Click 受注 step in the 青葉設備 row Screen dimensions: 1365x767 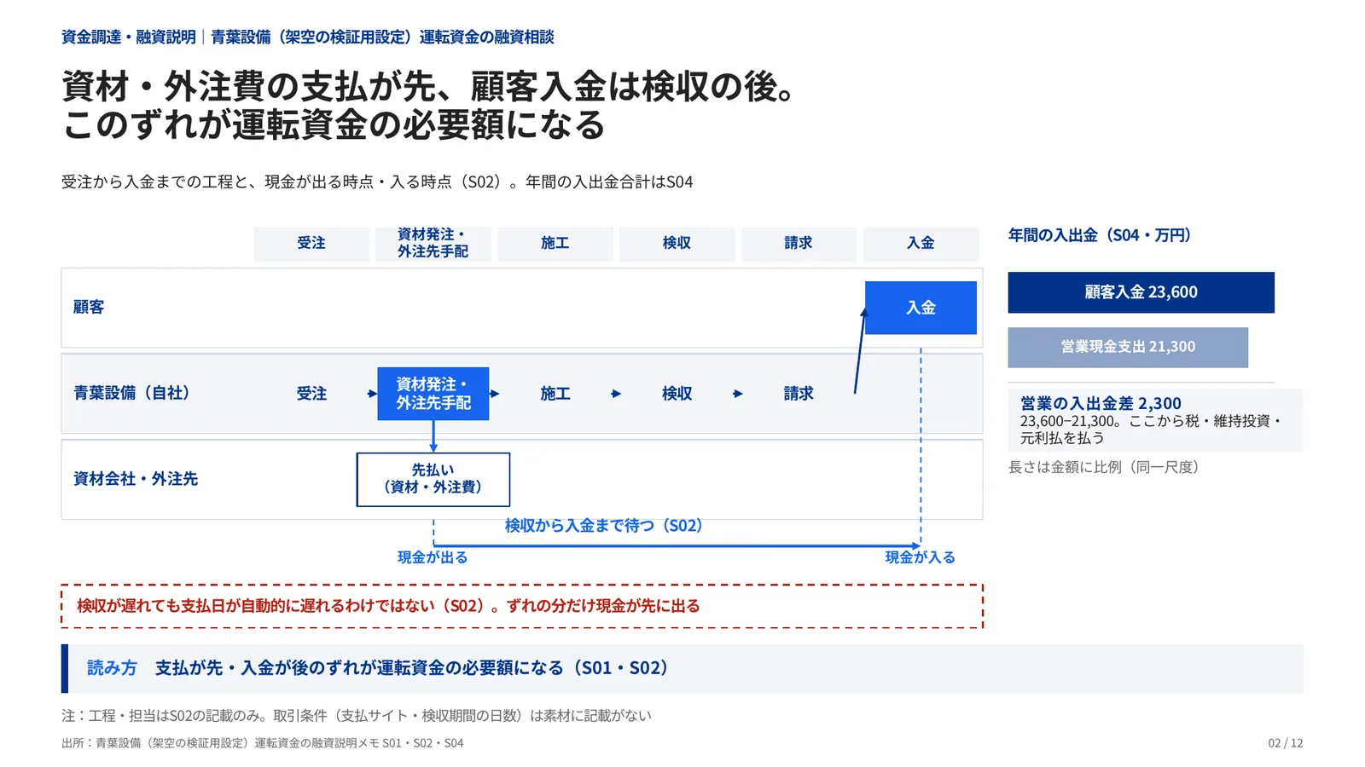[x=311, y=394]
